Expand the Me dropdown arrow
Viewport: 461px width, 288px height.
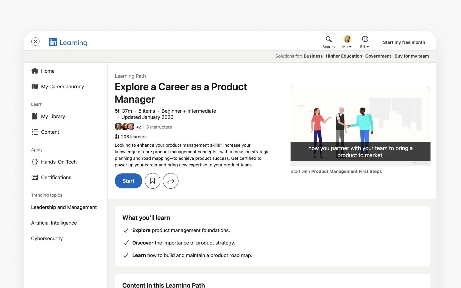[x=350, y=47]
